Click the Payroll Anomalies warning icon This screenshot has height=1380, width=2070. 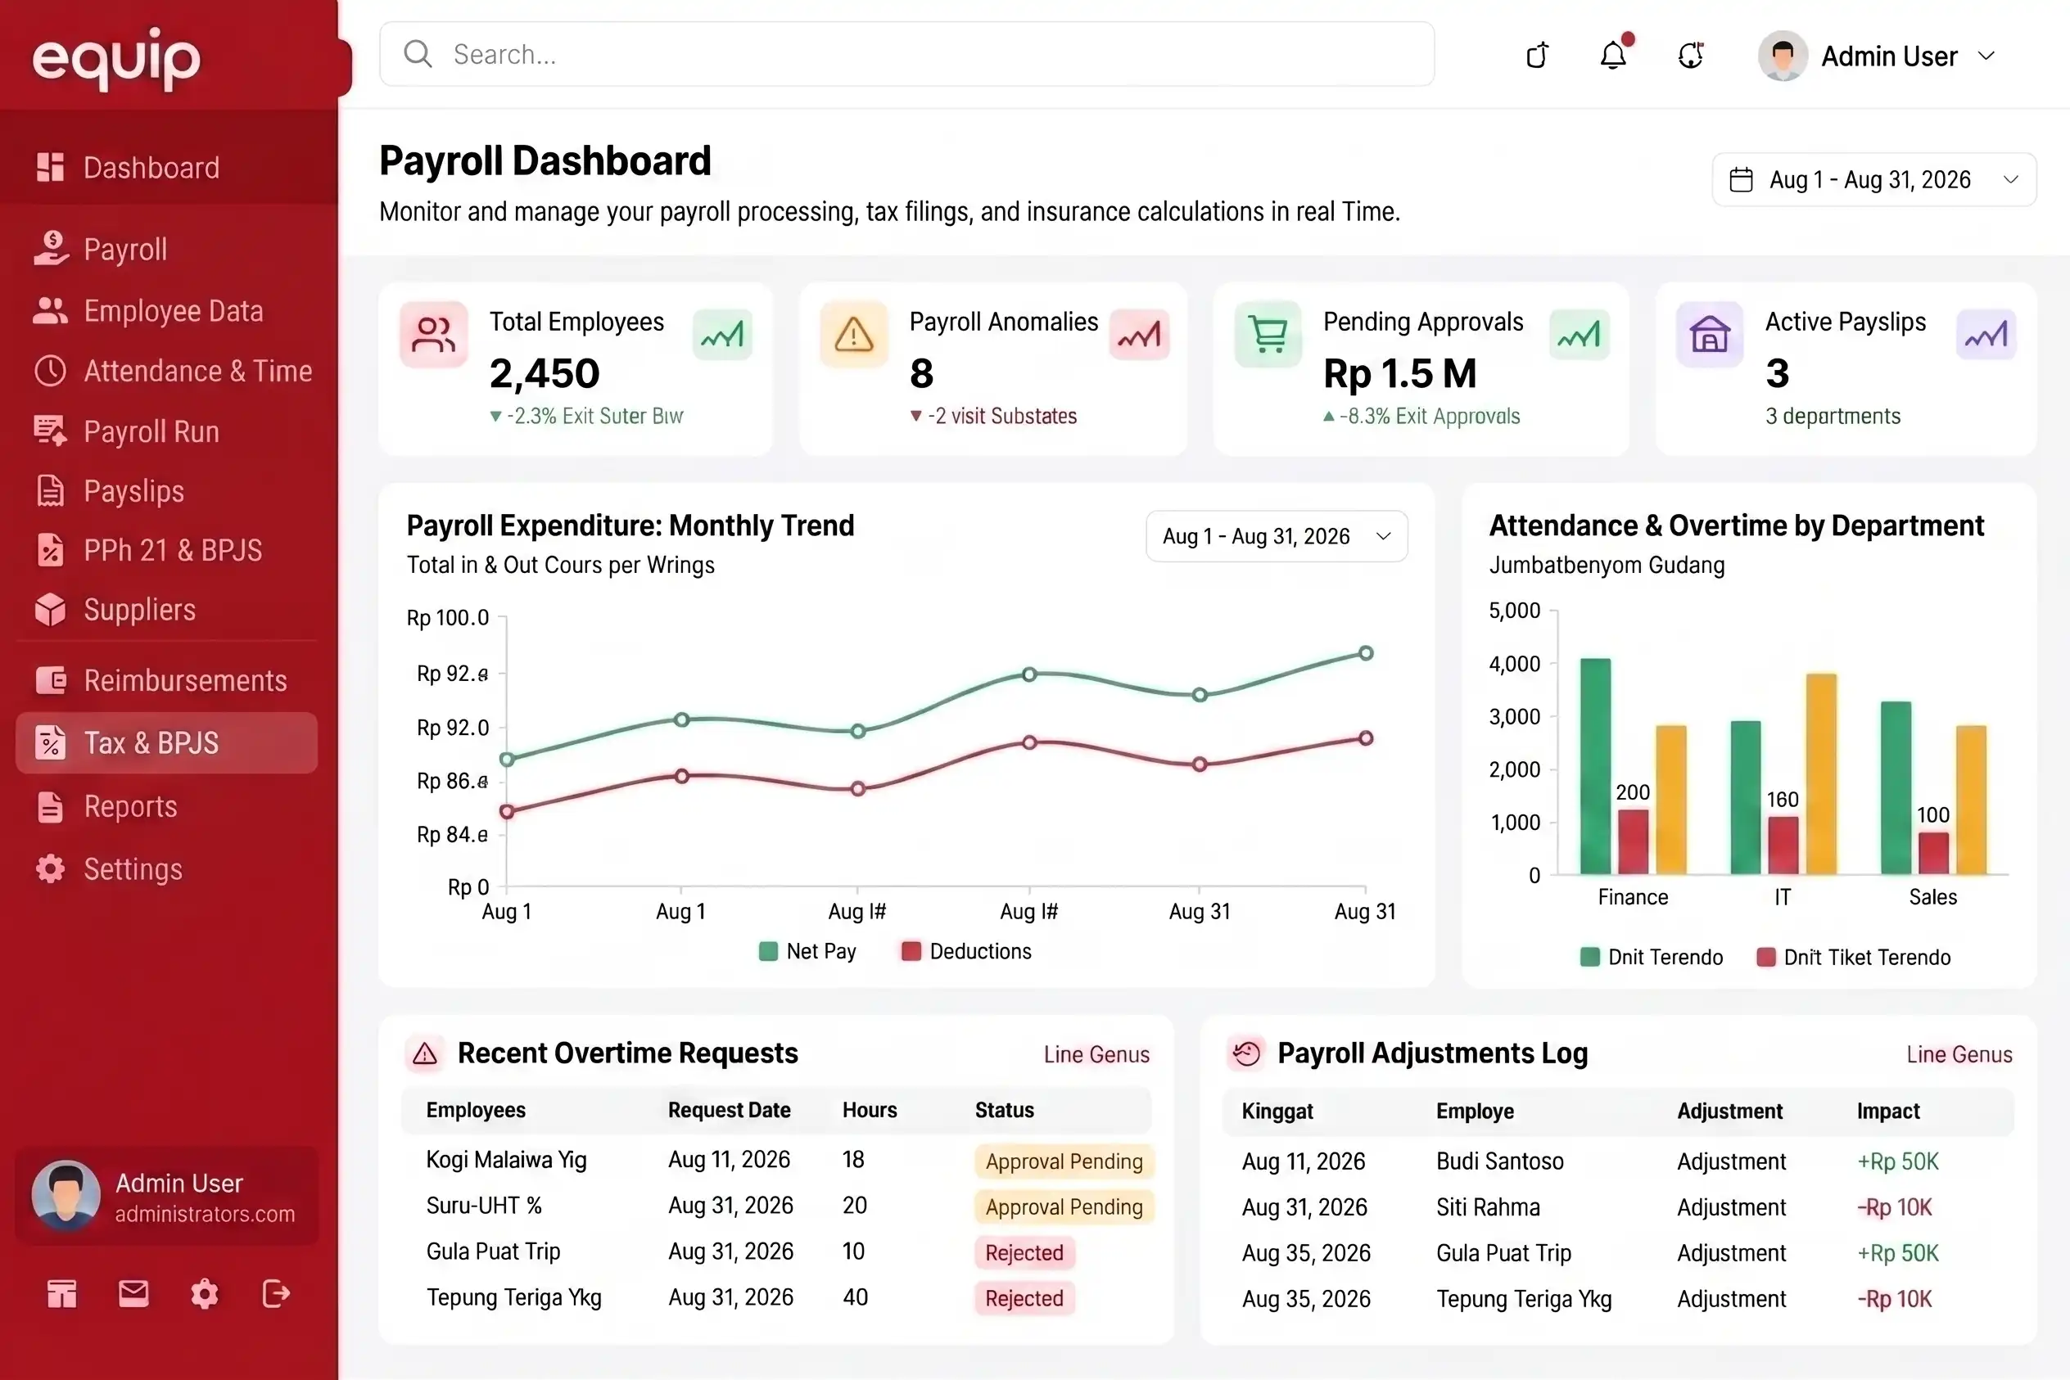click(x=853, y=335)
